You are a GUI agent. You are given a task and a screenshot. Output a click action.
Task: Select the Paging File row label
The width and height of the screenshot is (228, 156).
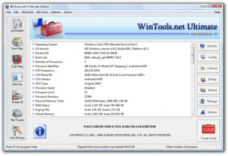(x=42, y=110)
